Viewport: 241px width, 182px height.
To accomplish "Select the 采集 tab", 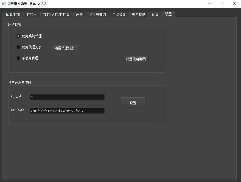I will (79, 15).
